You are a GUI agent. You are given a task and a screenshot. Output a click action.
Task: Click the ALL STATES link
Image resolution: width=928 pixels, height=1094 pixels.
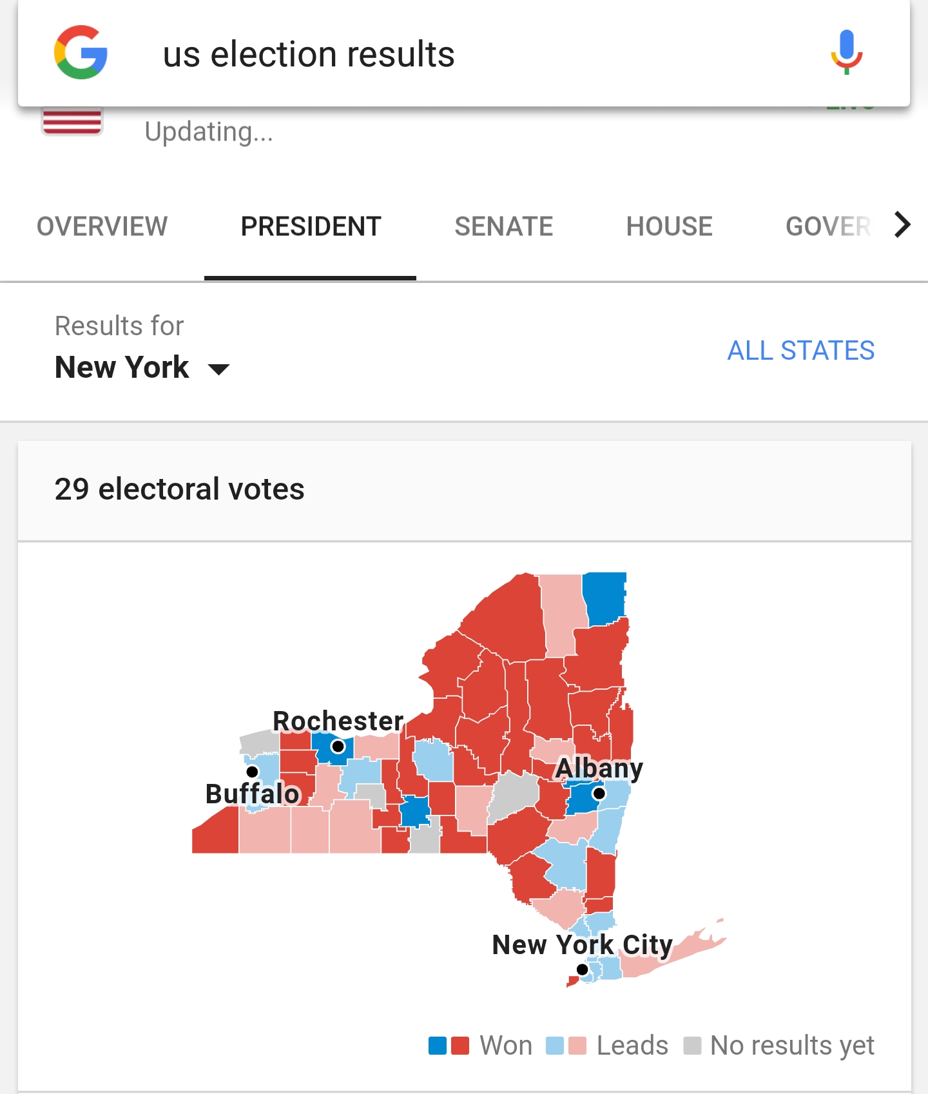pyautogui.click(x=800, y=351)
